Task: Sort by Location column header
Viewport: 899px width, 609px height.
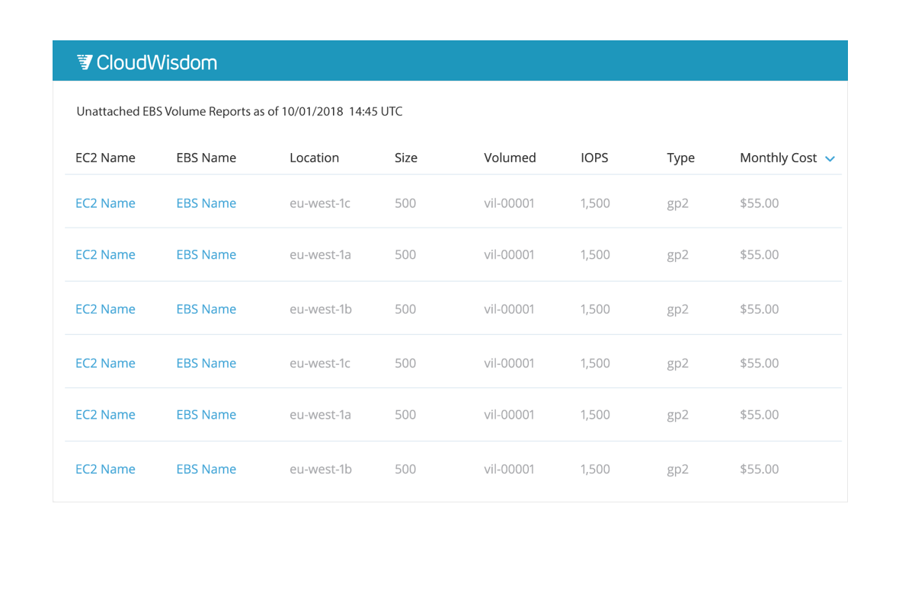Action: point(314,158)
